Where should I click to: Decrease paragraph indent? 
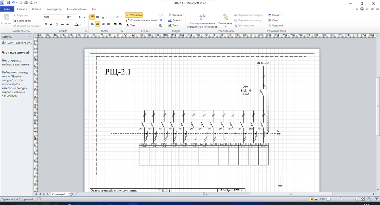[116, 24]
